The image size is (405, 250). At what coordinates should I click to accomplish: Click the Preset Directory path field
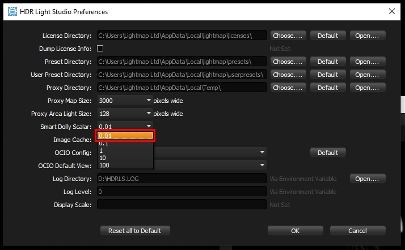182,62
